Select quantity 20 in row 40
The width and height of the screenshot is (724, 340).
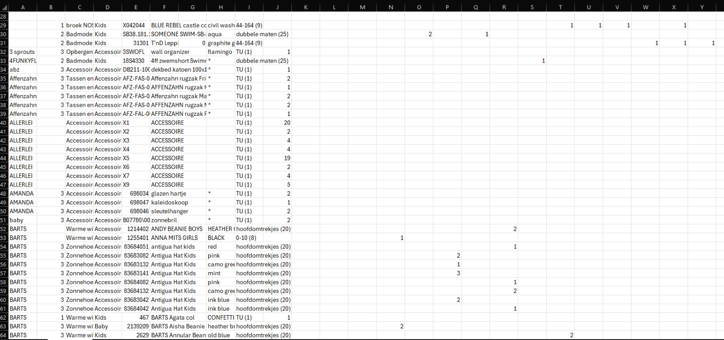pyautogui.click(x=277, y=123)
